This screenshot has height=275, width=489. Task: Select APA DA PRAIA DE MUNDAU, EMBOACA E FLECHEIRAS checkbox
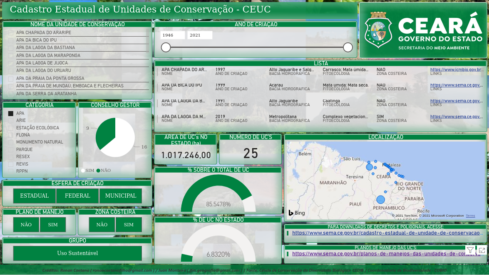pos(11,86)
